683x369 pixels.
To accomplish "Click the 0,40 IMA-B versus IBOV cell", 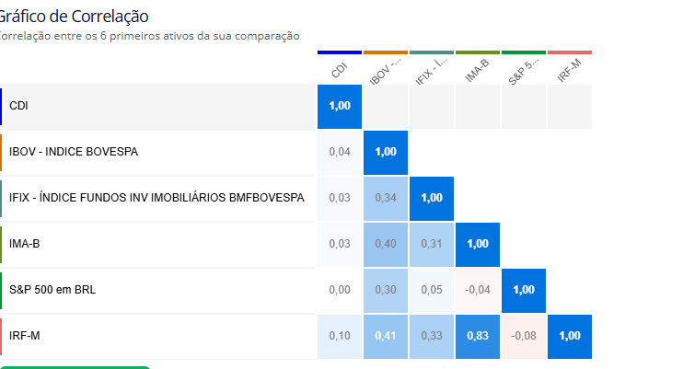I will coord(386,244).
